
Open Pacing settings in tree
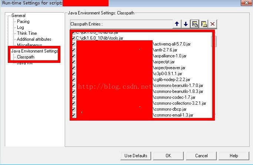(23, 21)
